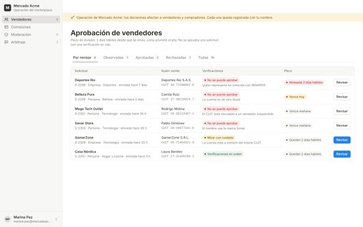Click the Arbitraje chat icon in sidebar
The height and width of the screenshot is (227, 363).
tap(6, 42)
